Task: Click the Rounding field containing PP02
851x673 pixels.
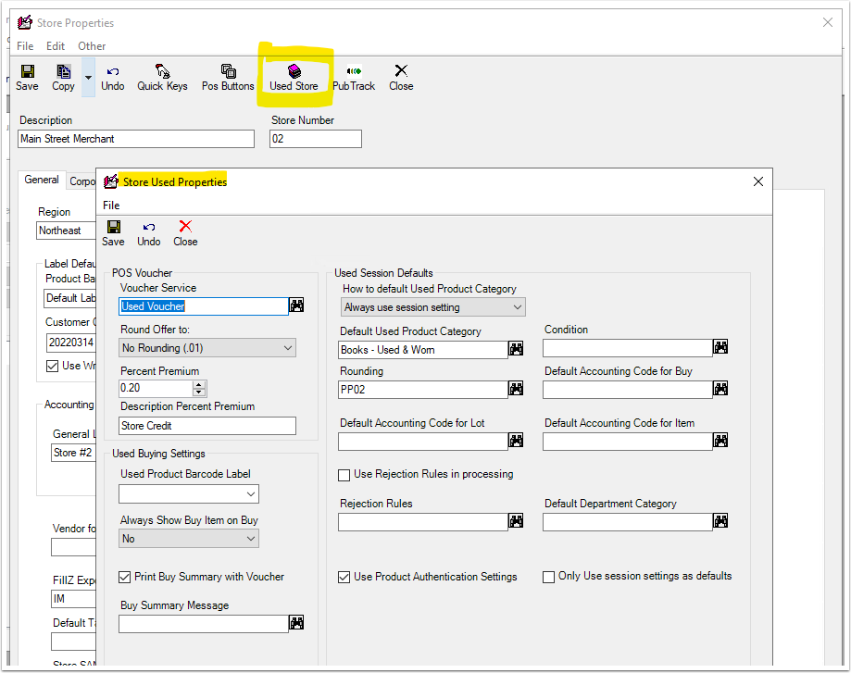Action: pyautogui.click(x=423, y=390)
